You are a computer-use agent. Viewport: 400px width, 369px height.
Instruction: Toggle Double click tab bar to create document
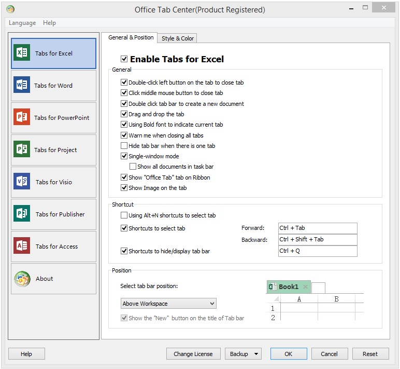pos(124,103)
